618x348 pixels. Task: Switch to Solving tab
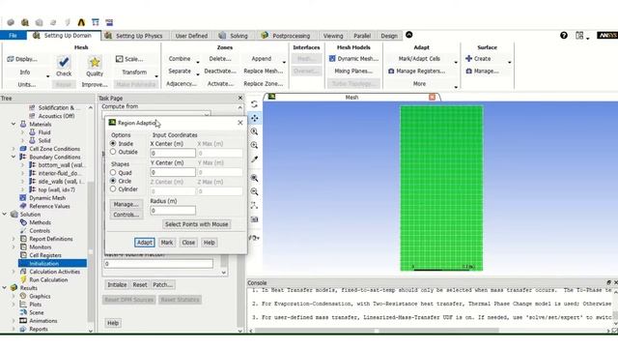pyautogui.click(x=234, y=36)
